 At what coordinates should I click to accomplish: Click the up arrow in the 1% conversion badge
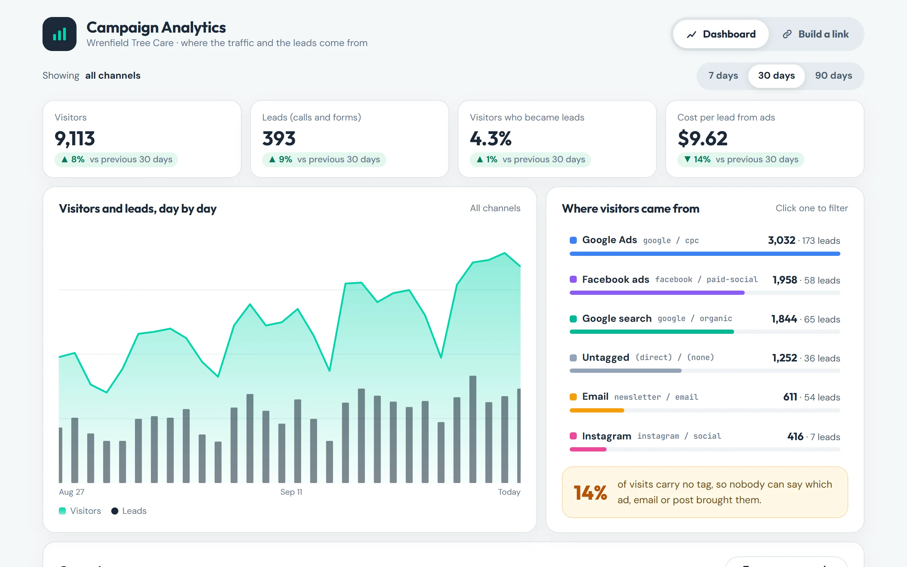(480, 159)
